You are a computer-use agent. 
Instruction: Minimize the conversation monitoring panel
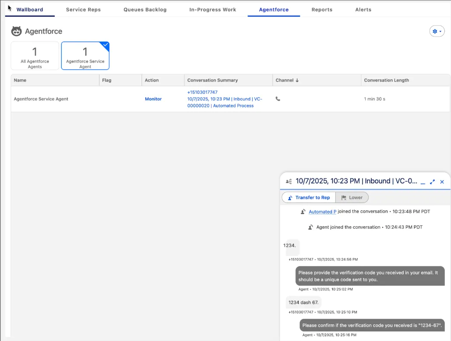click(423, 181)
